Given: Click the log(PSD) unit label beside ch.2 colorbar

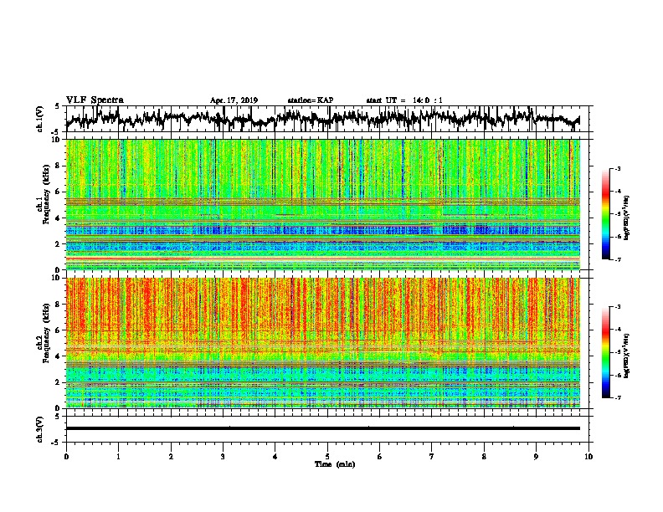Looking at the screenshot, I should 627,356.
